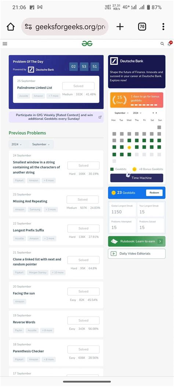174x387 pixels.
Task: Open Rulebook: Learn to earn
Action: click(137, 241)
